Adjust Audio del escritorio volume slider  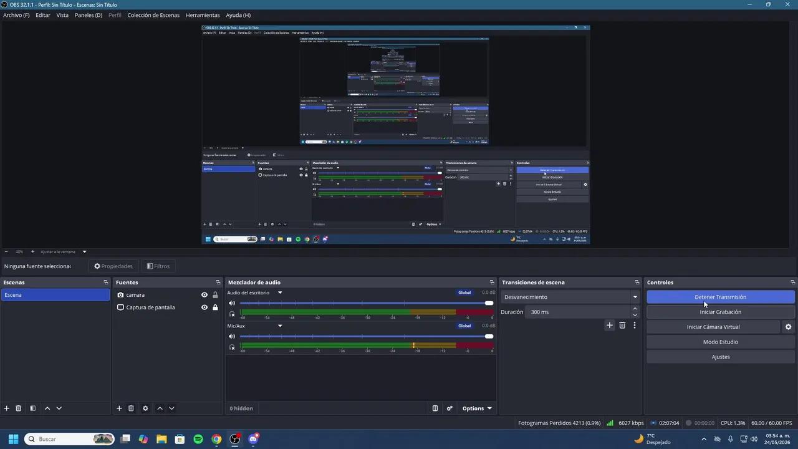367,303
